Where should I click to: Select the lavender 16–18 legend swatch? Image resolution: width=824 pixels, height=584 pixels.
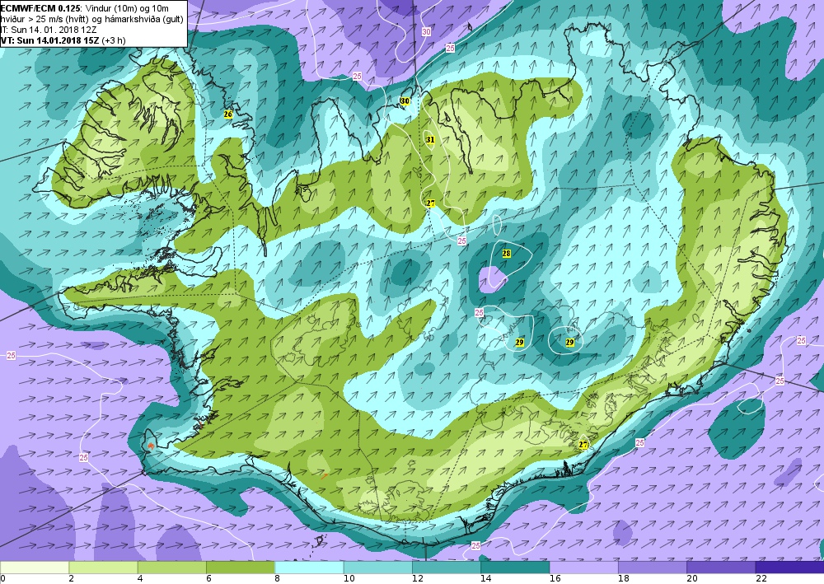click(x=584, y=568)
